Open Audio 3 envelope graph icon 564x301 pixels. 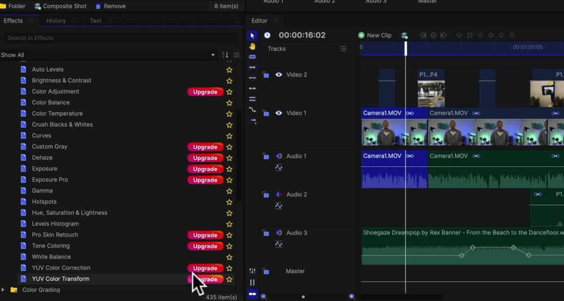[x=279, y=244]
